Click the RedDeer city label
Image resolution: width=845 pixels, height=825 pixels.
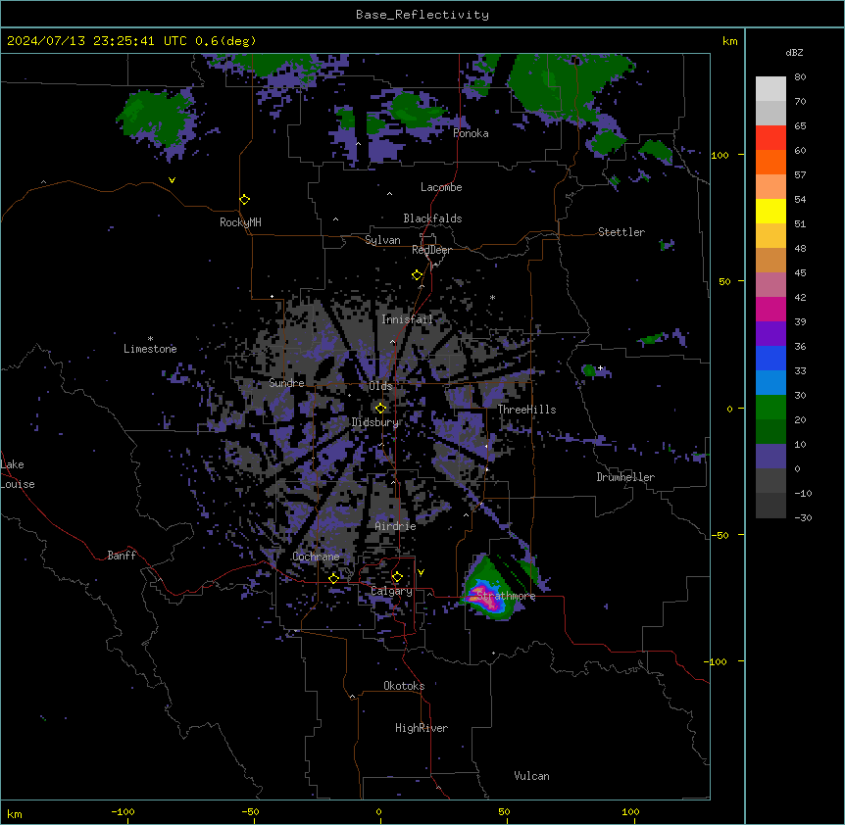[x=431, y=250]
